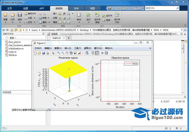Screen dimensions: 189x132
Task: Click the green Run (运行) icon
Action: click(88, 15)
